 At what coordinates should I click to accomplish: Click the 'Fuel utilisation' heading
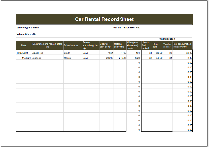167,39
